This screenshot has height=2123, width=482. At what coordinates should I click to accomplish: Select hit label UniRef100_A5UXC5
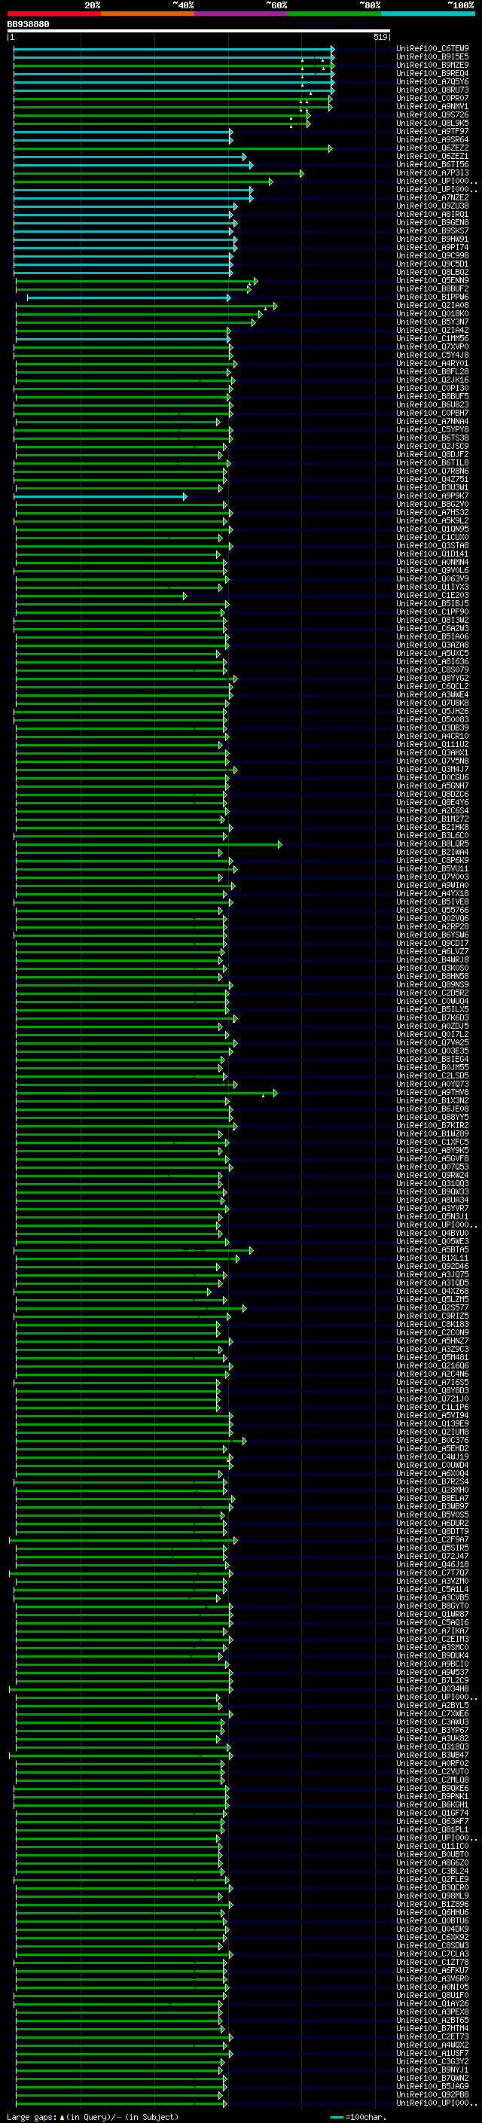coord(432,654)
